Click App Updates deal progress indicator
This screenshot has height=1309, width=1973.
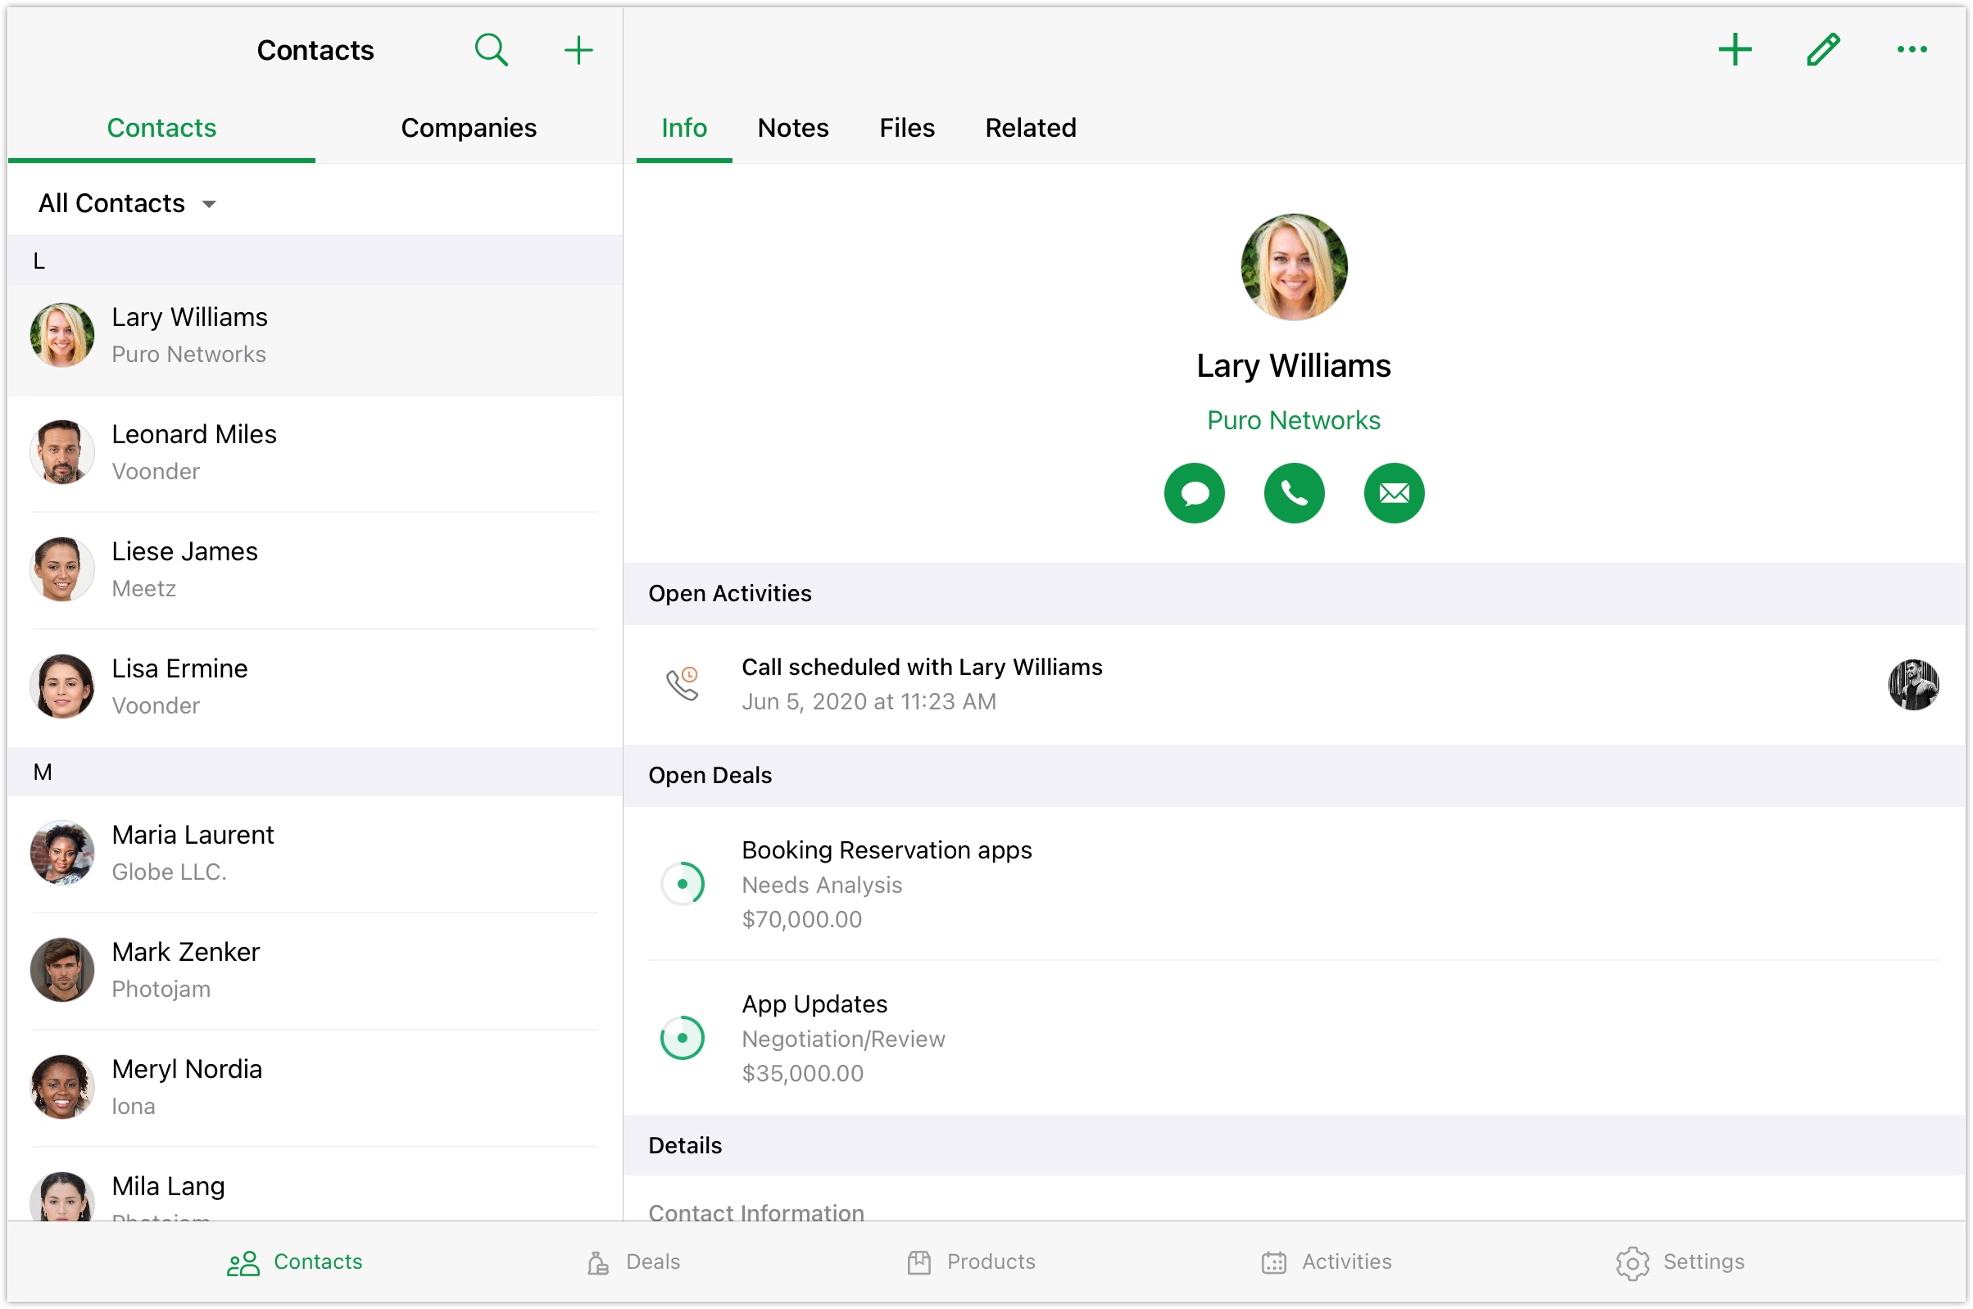pyautogui.click(x=683, y=1038)
